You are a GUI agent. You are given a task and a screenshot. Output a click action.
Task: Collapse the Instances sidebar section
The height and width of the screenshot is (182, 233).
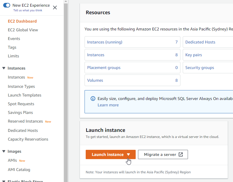coord(4,68)
